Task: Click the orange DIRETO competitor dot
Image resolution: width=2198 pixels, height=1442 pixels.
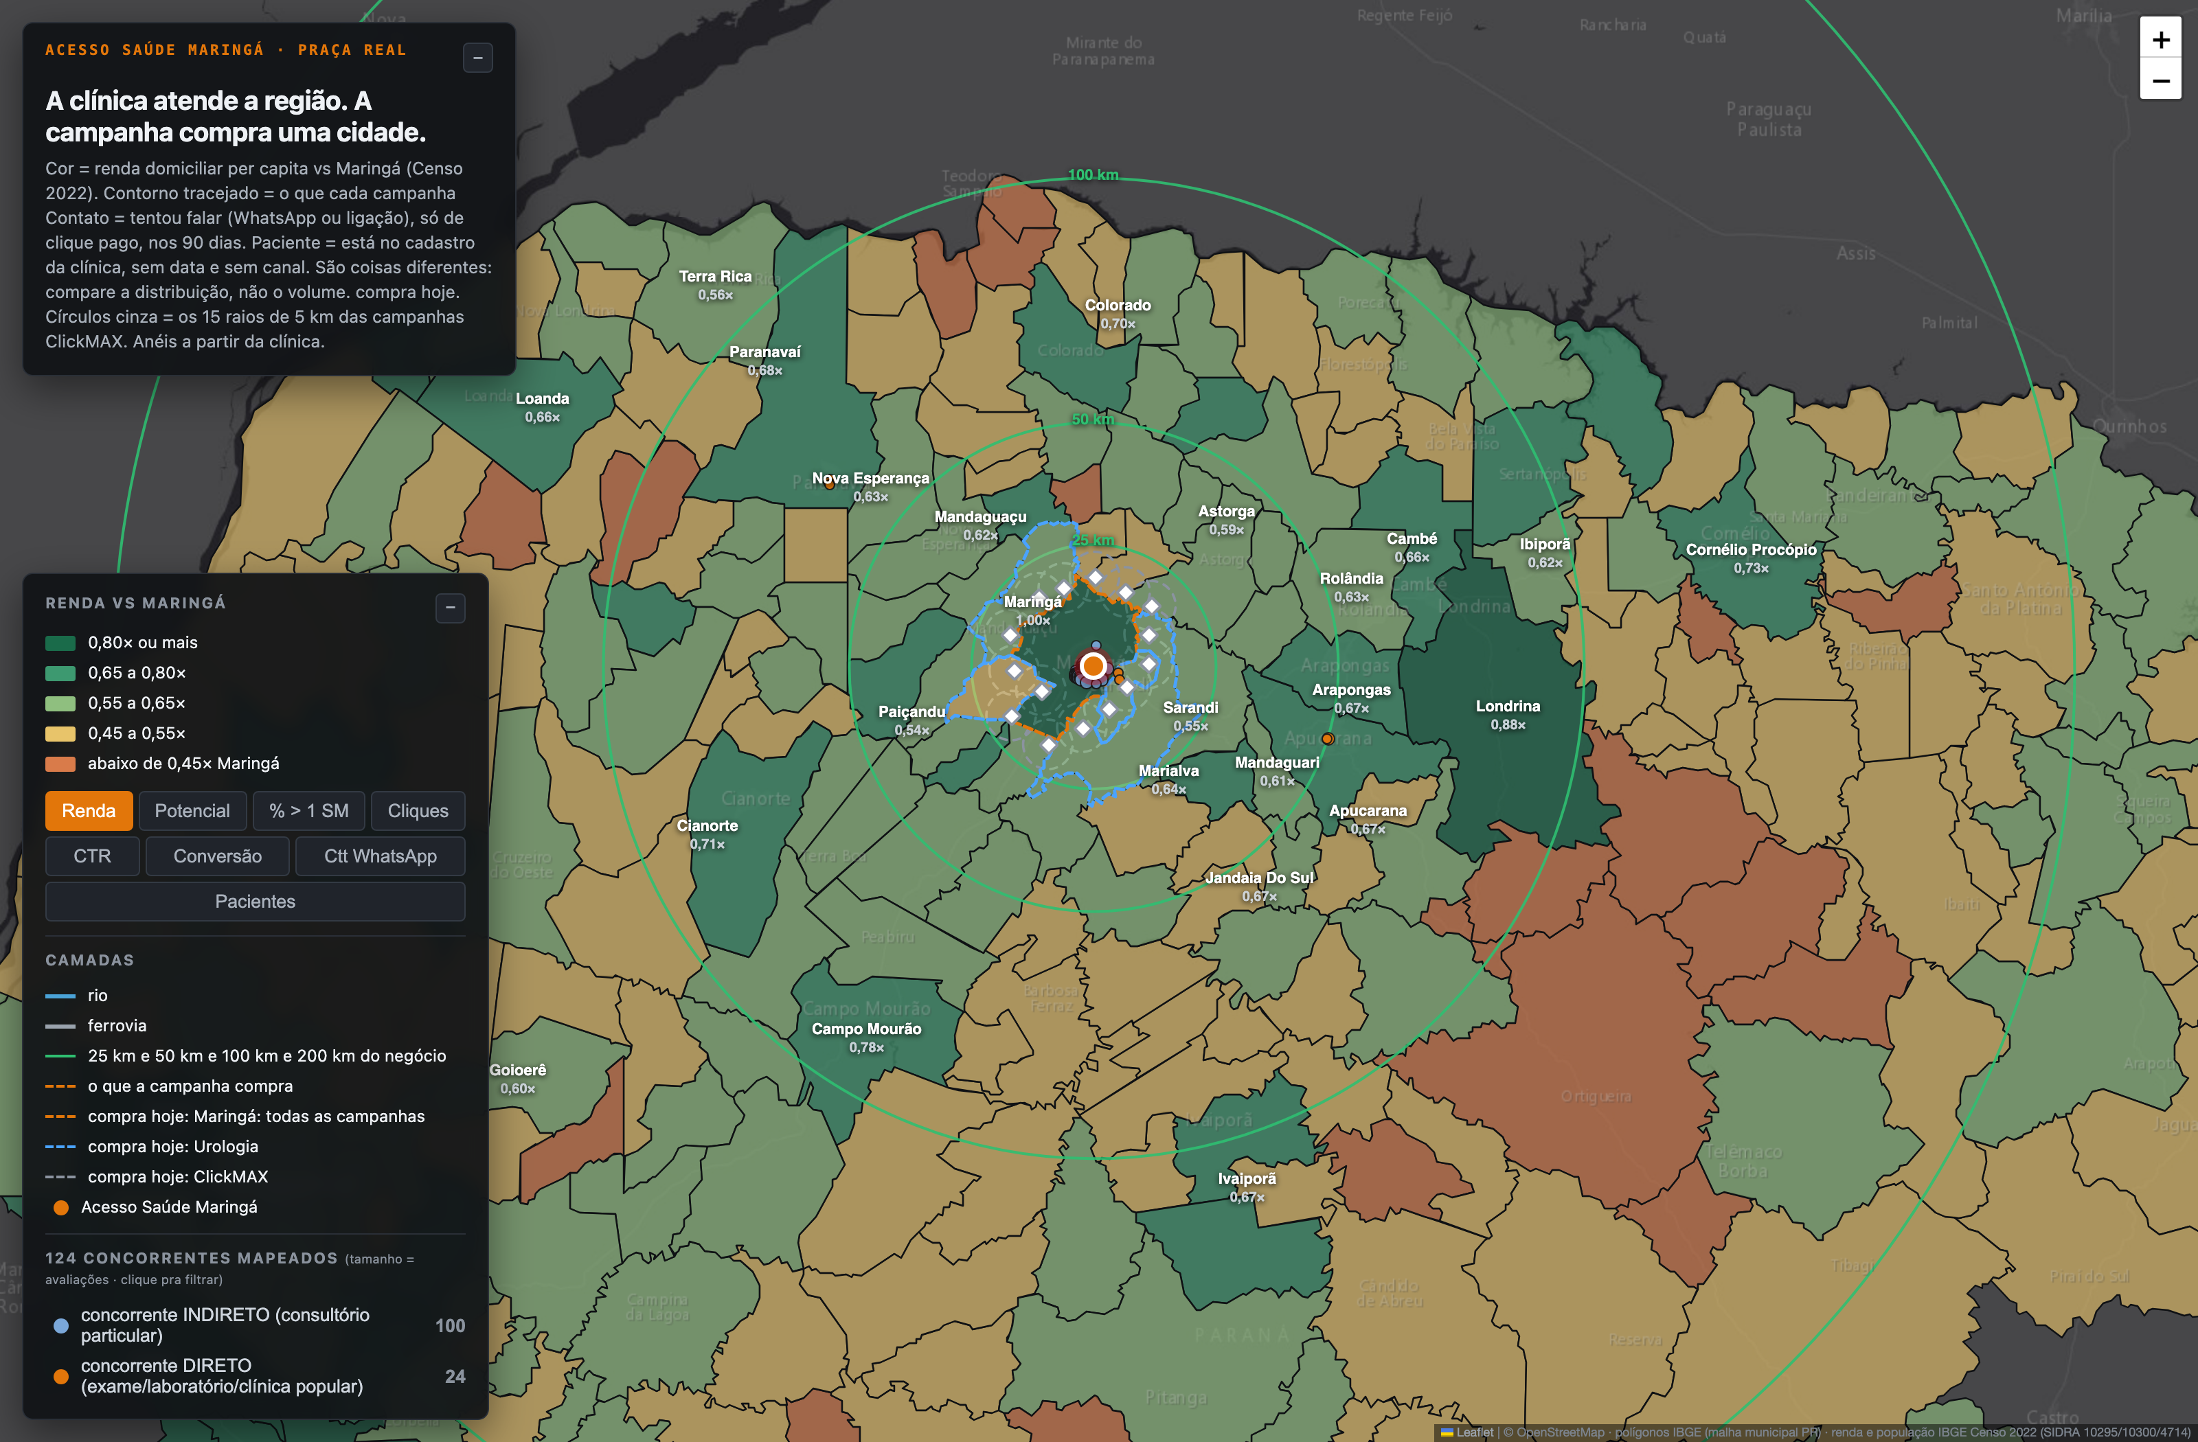Action: pyautogui.click(x=61, y=1377)
